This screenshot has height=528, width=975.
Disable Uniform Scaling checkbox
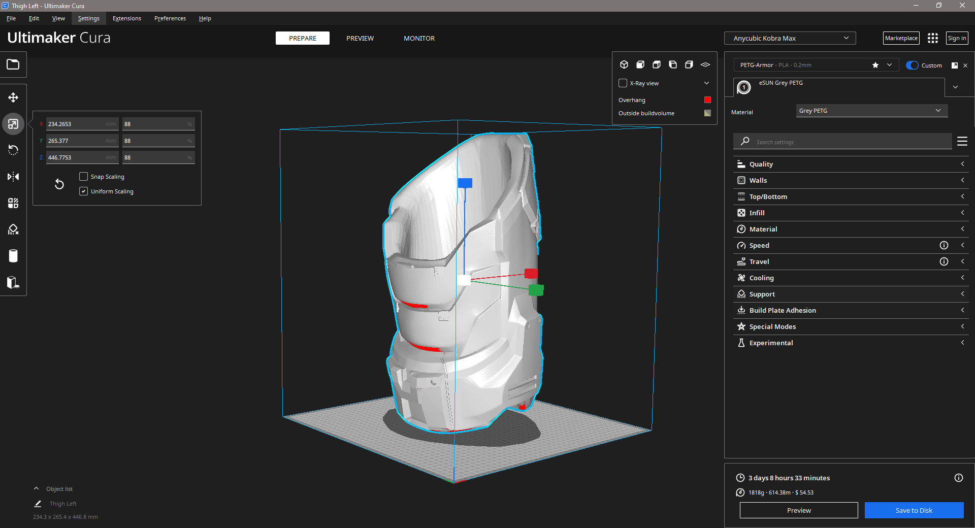coord(84,191)
